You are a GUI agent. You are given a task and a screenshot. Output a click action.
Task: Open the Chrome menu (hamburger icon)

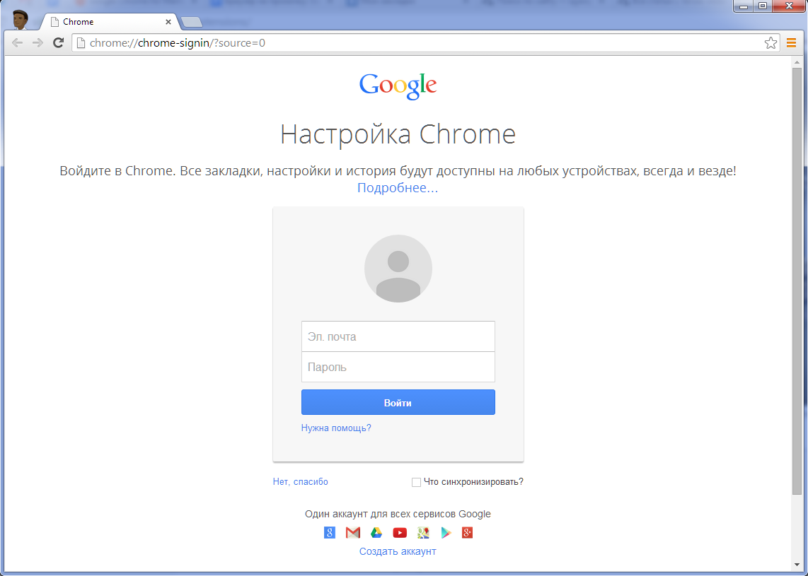click(791, 42)
